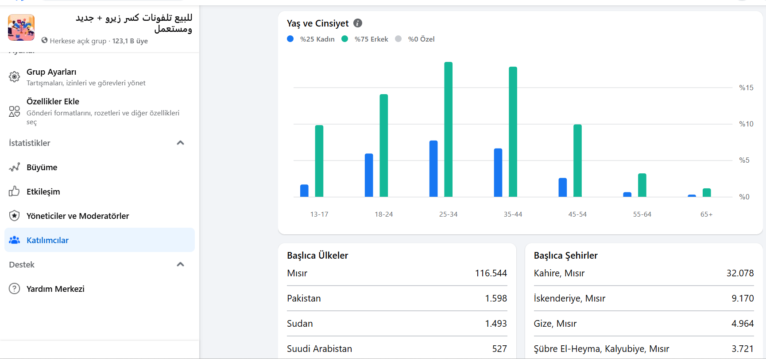Click the Sudan country row

(x=397, y=324)
